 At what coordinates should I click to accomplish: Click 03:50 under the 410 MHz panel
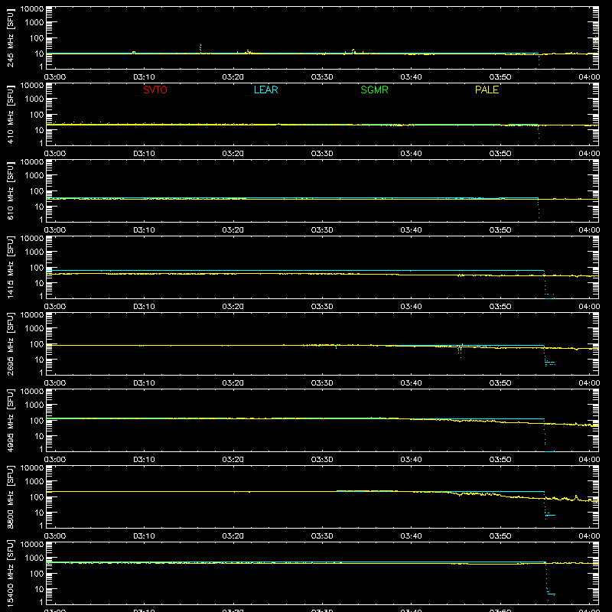tap(500, 154)
